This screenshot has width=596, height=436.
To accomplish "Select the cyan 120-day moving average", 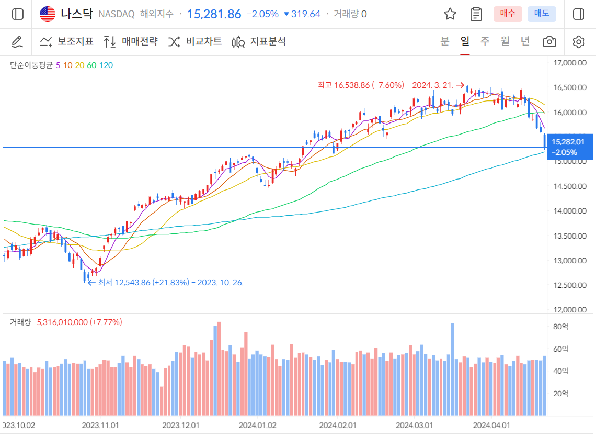I will 106,65.
